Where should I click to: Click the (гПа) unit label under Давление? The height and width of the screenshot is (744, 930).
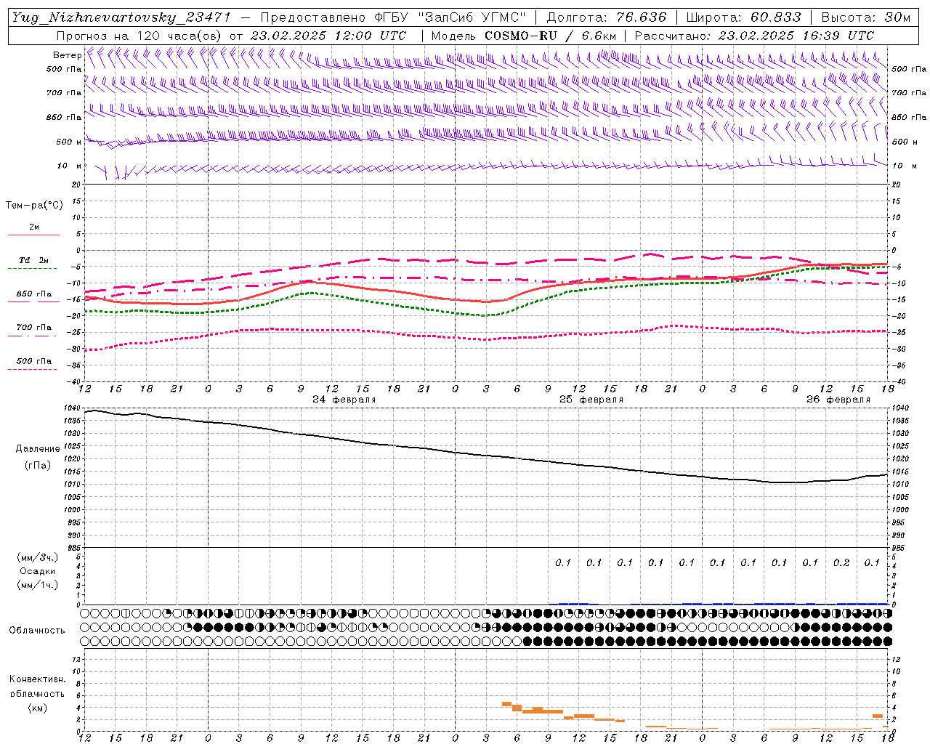click(x=38, y=465)
